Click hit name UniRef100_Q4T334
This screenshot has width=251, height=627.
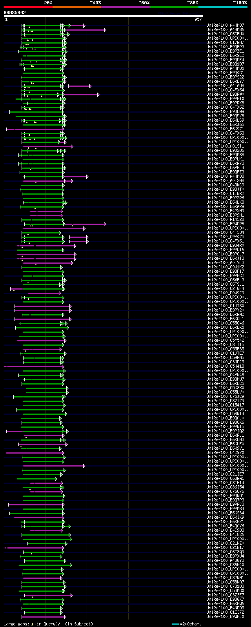click(225, 233)
